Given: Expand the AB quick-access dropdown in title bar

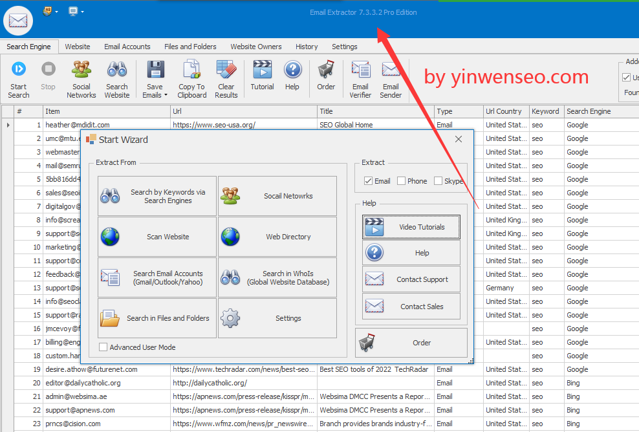Looking at the screenshot, I should [x=57, y=12].
